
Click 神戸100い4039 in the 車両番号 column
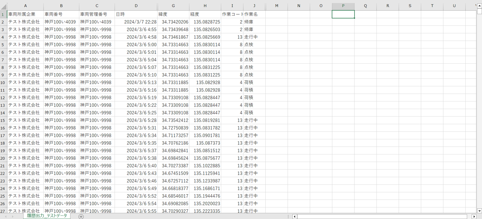pyautogui.click(x=61, y=22)
